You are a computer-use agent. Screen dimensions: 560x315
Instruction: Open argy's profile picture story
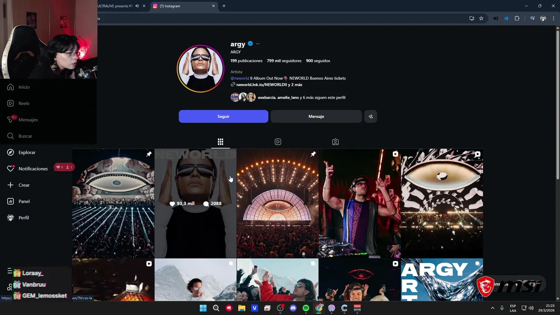coord(200,69)
